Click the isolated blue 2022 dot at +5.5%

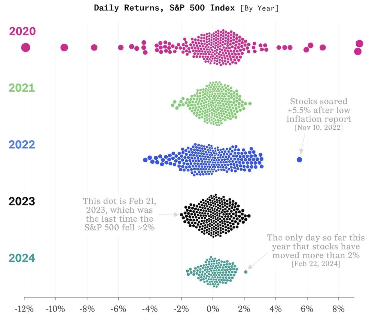coord(299,160)
